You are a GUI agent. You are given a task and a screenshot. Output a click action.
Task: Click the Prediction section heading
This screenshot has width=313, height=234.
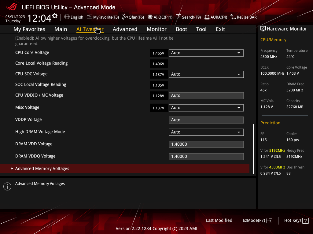[270, 123]
